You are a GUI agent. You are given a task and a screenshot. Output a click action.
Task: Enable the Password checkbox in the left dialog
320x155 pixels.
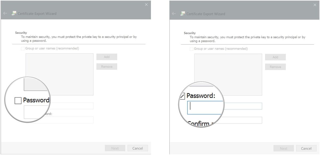18,100
